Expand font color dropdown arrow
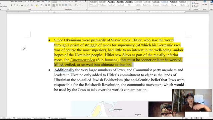The image size is (213, 120). click(x=44, y=5)
